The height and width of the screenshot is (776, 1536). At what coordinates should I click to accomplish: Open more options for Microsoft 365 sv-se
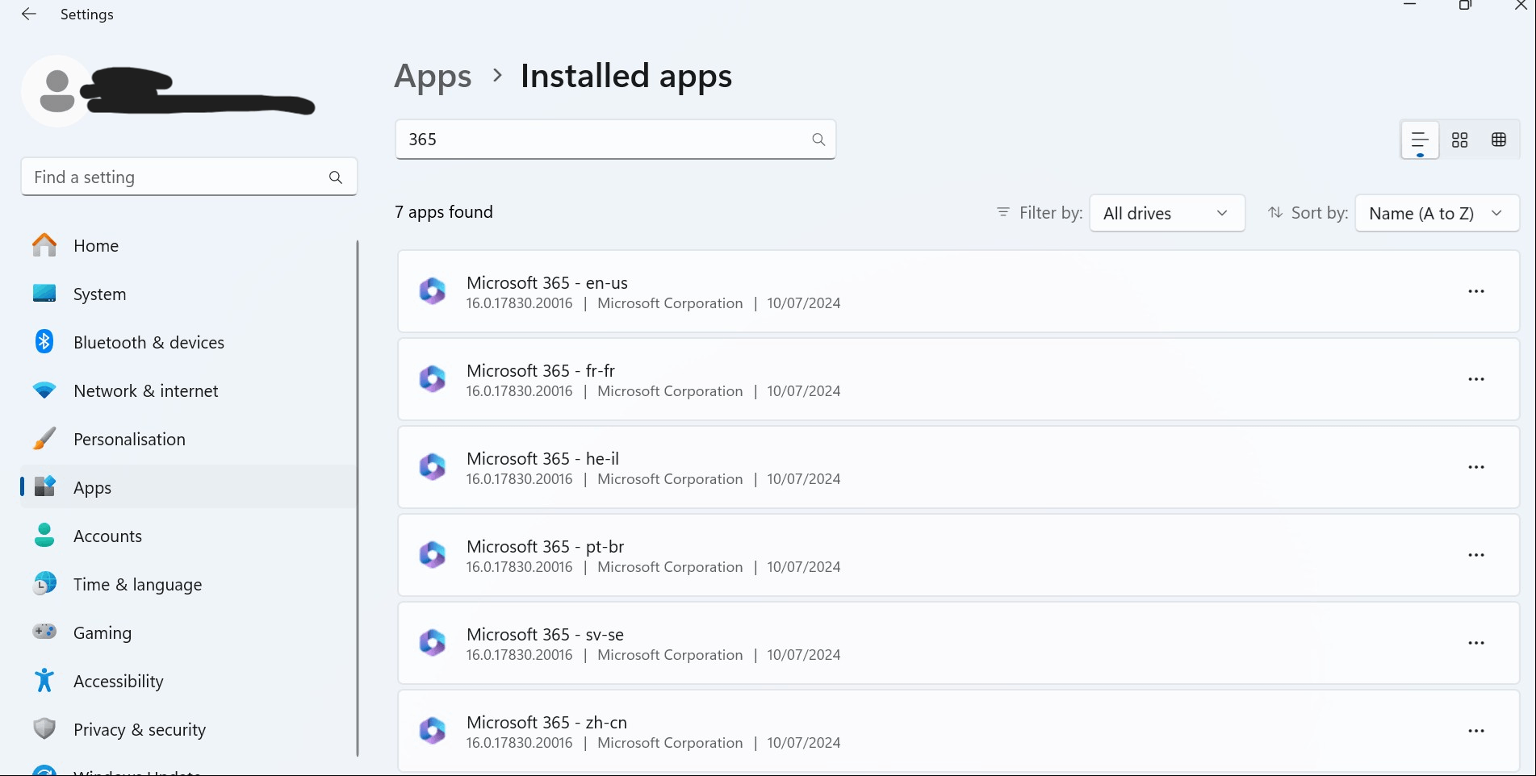point(1476,643)
